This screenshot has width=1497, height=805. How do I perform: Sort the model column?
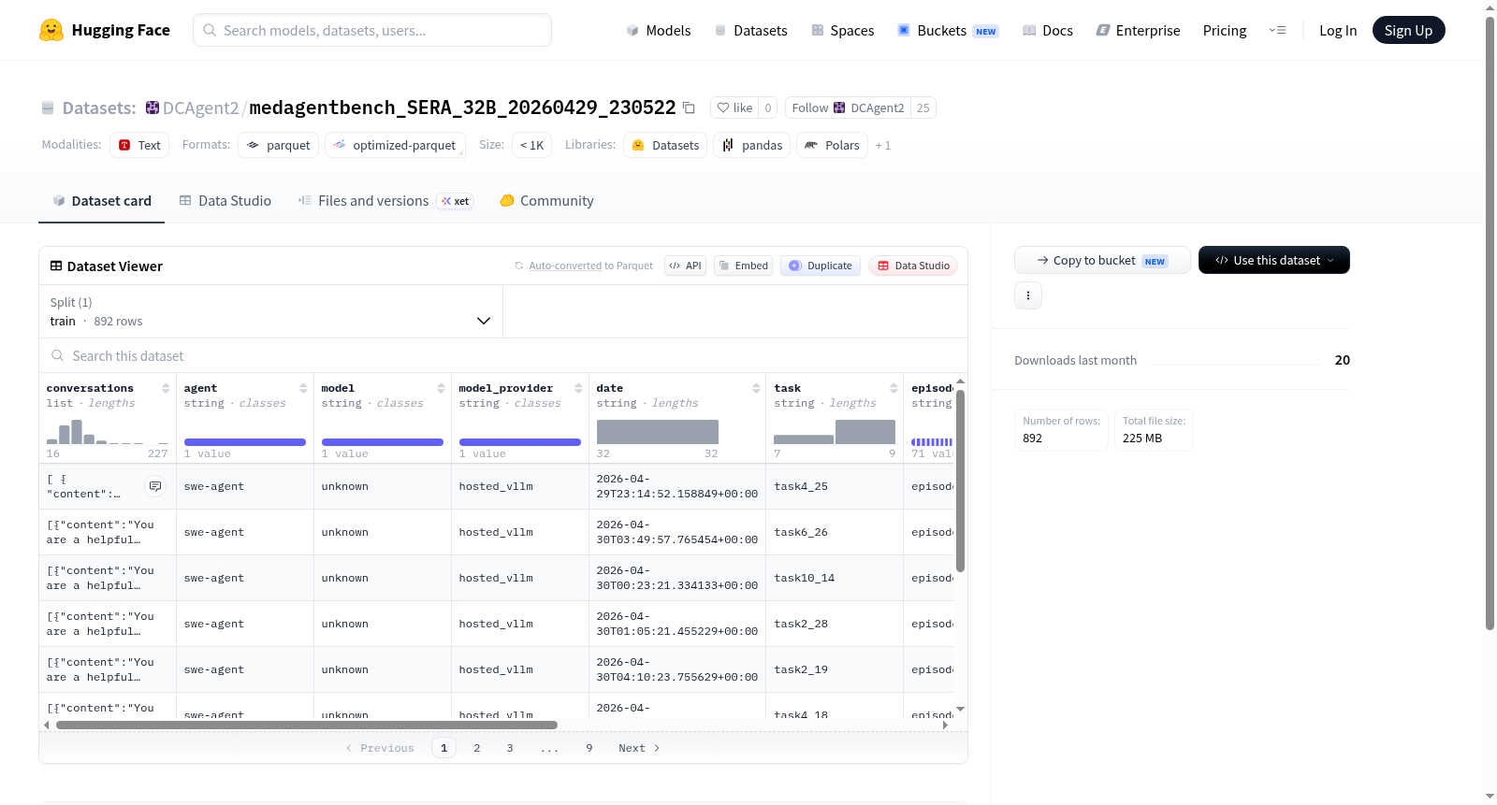pyautogui.click(x=441, y=388)
